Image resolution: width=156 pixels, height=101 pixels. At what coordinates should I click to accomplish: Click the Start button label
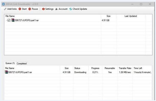pyautogui.click(x=24, y=9)
